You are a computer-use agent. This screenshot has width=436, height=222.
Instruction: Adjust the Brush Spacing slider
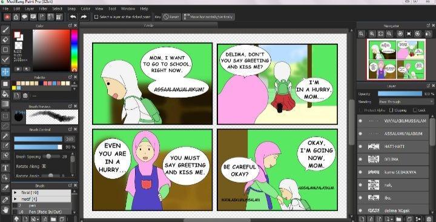pos(51,156)
